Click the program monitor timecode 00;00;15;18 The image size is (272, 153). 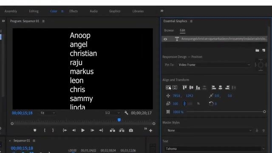click(22, 113)
